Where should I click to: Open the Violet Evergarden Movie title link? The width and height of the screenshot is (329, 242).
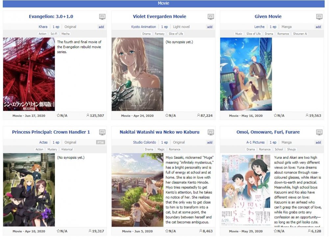160,16
